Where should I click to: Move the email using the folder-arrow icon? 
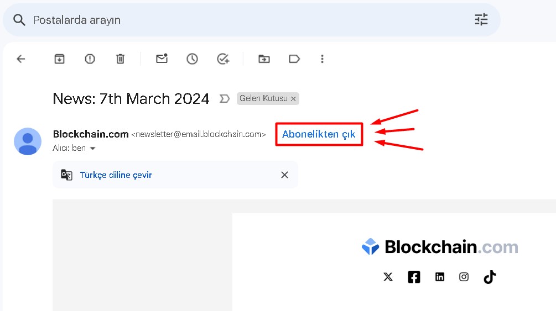click(264, 59)
